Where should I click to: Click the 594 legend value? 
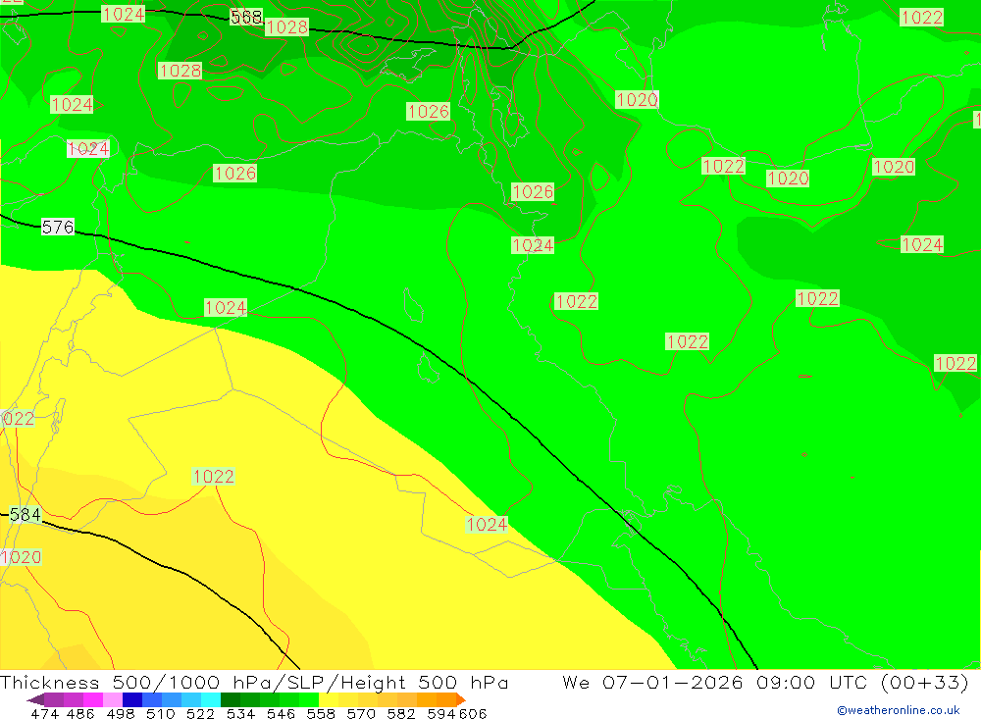pos(441,713)
